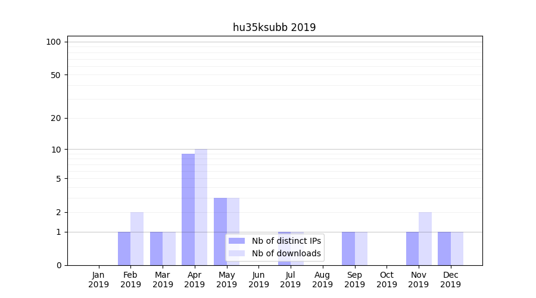Select the September distinct IPs bar

click(348, 249)
